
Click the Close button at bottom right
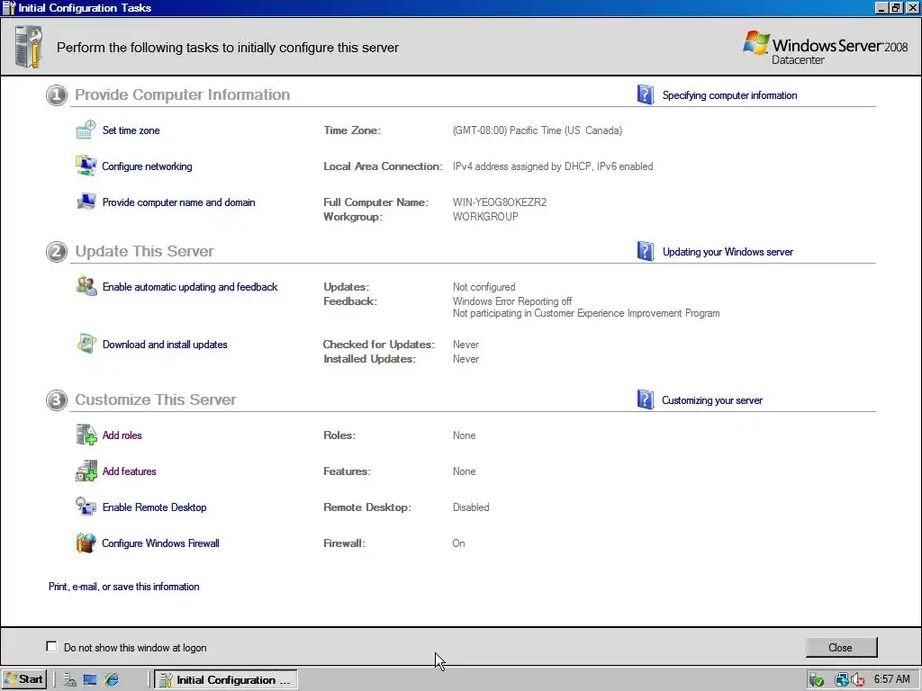pos(841,647)
